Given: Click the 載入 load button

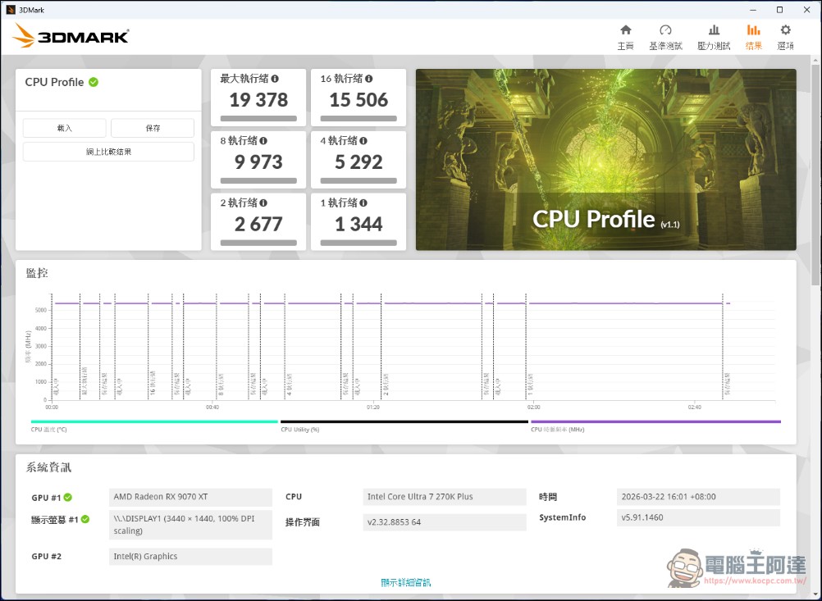Looking at the screenshot, I should point(64,127).
